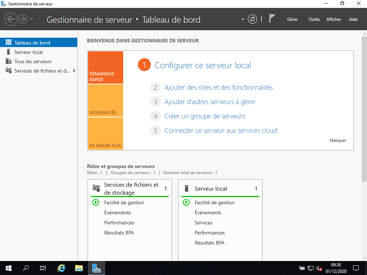Click the muted volume tray icon
Screen dimensions: 367x275
pos(319,268)
